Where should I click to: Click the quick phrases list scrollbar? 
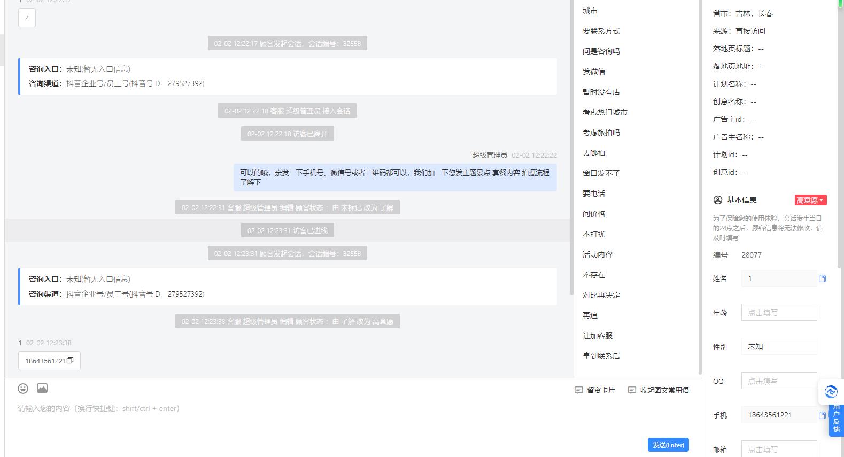coord(700,187)
